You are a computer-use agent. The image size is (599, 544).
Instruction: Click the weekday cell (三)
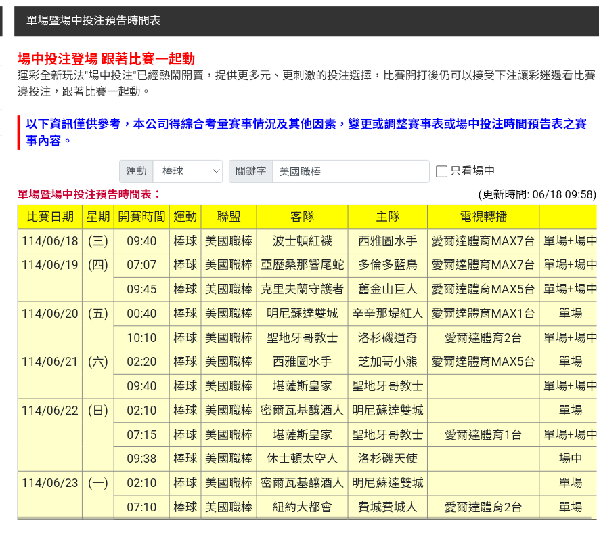[x=98, y=241]
